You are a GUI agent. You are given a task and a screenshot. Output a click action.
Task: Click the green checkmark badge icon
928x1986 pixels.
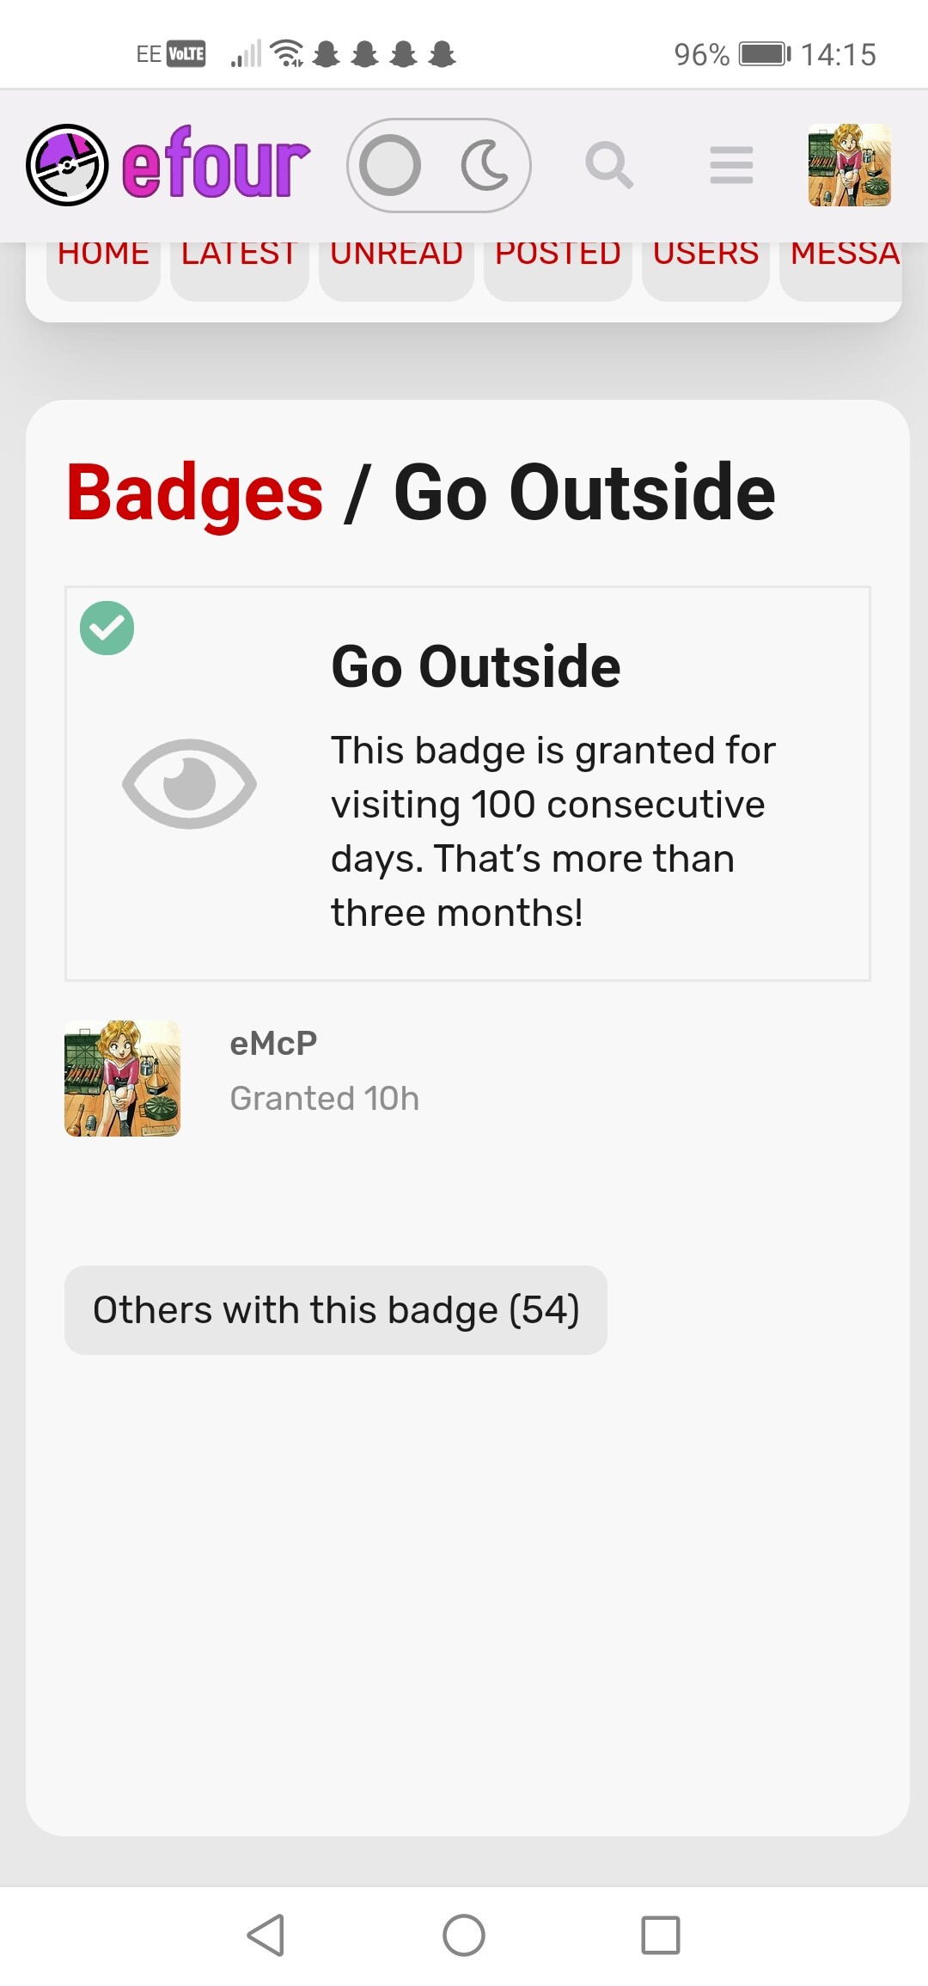107,628
